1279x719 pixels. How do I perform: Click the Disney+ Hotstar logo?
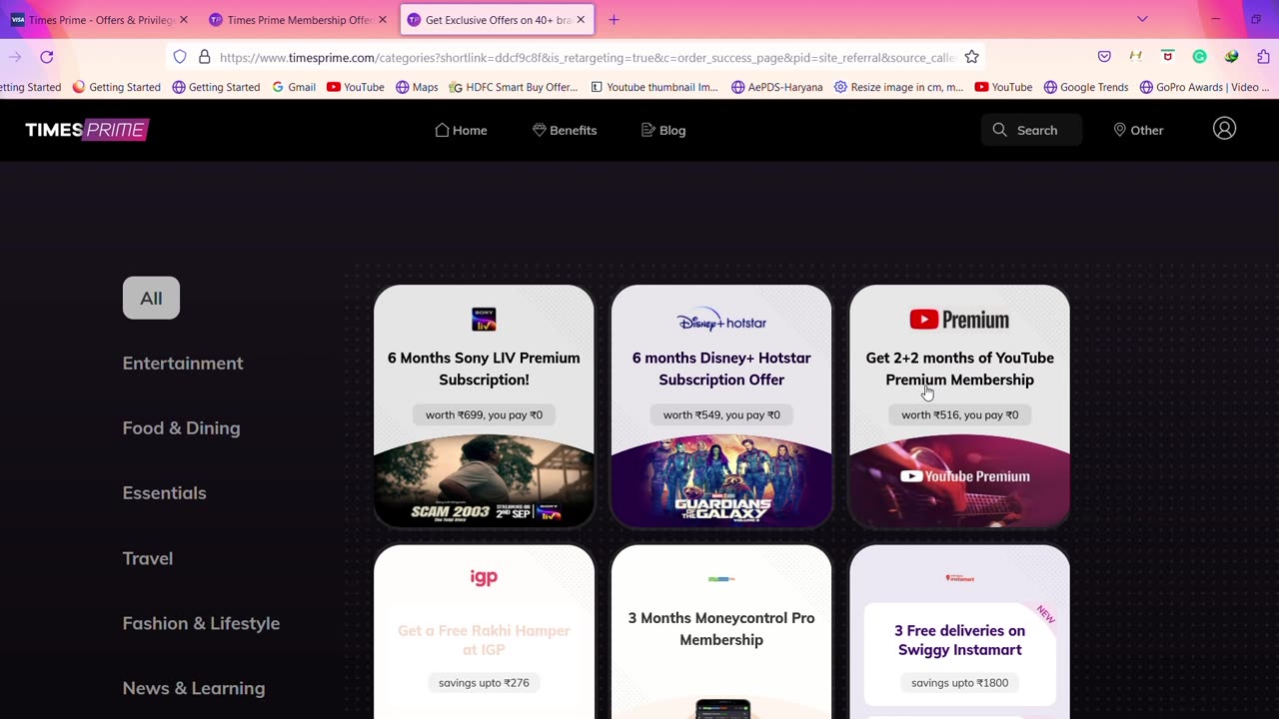tap(721, 321)
